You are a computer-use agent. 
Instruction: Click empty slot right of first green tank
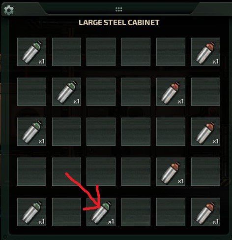[x=66, y=52]
